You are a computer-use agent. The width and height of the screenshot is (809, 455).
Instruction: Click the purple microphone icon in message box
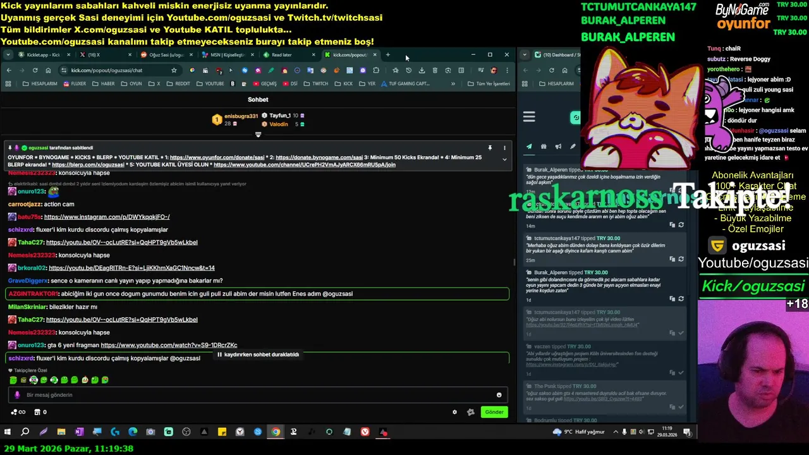(17, 395)
